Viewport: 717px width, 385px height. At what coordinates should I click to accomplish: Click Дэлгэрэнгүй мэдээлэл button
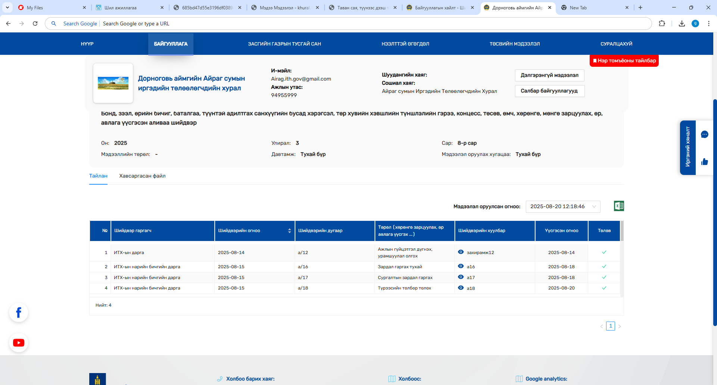click(x=549, y=75)
